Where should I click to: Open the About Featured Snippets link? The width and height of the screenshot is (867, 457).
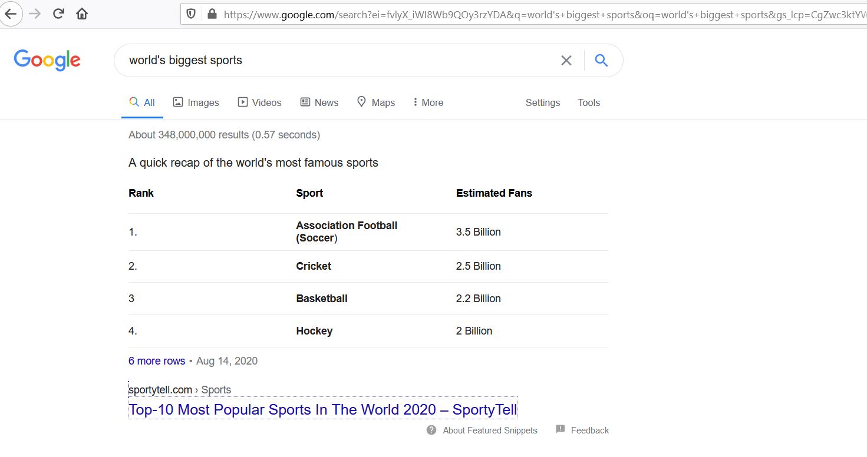tap(490, 430)
